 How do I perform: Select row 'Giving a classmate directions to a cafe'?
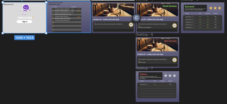[x=66, y=15]
